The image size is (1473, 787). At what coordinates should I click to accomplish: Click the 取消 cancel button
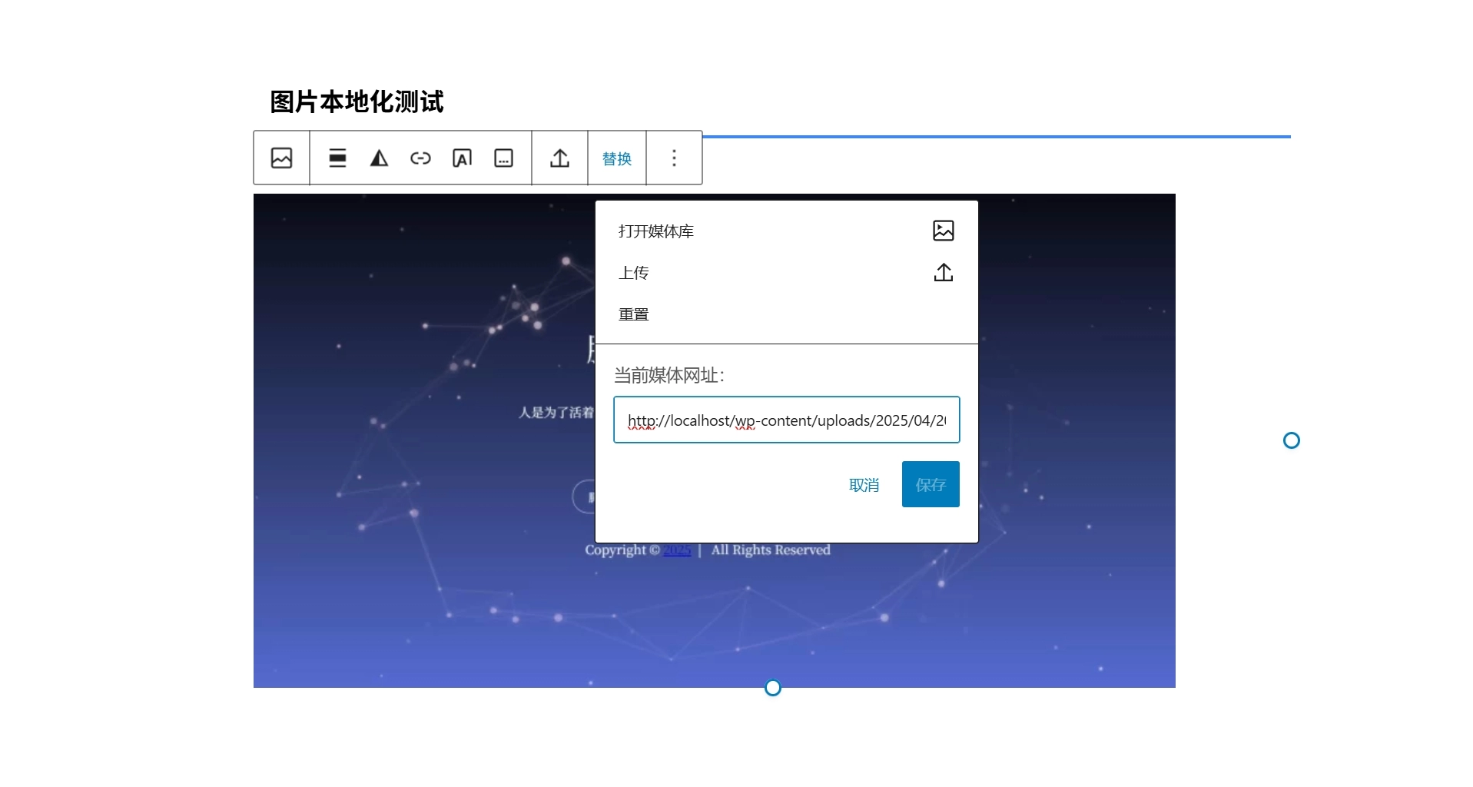tap(864, 484)
